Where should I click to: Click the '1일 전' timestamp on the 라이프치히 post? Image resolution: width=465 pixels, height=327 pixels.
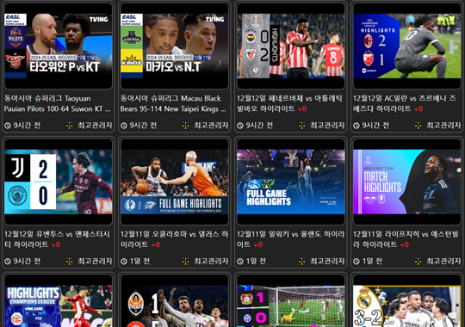click(372, 262)
